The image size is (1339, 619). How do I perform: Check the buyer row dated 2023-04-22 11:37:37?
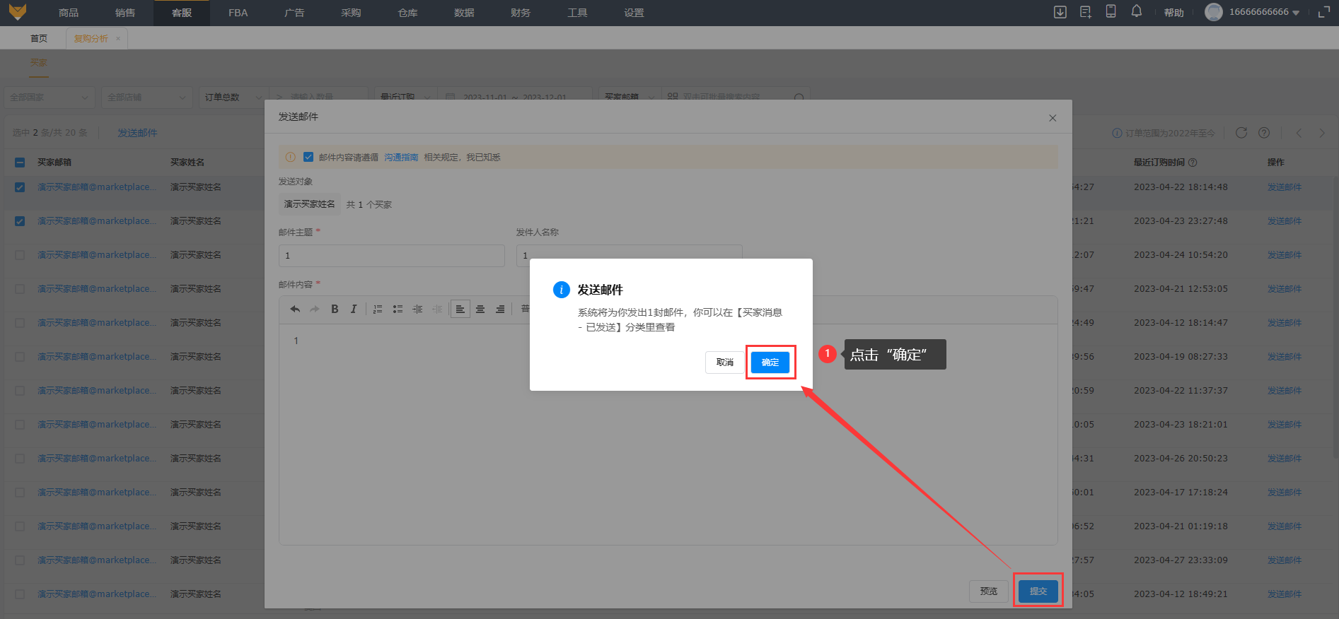[x=20, y=391]
